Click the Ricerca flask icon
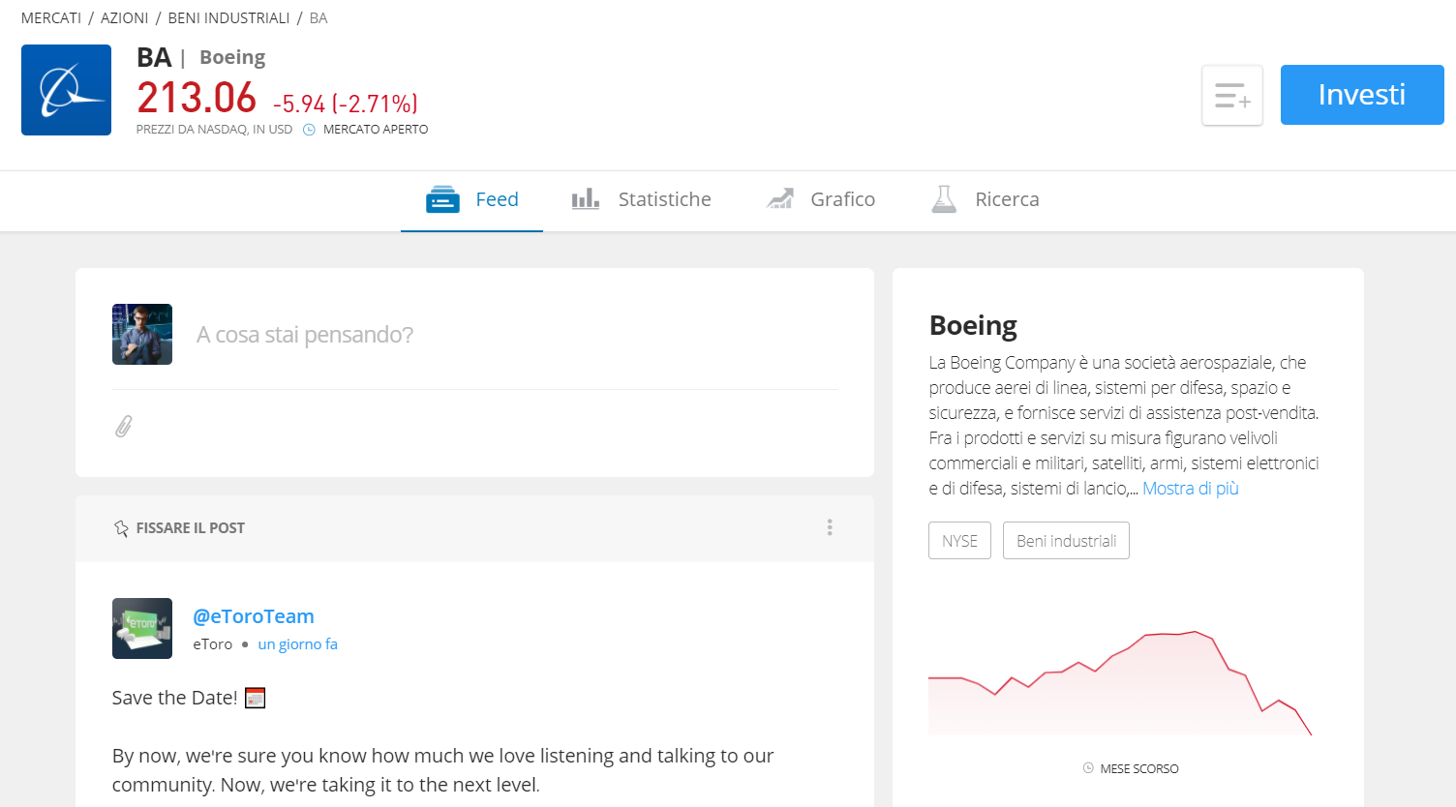Viewport: 1456px width, 807px height. click(x=944, y=199)
